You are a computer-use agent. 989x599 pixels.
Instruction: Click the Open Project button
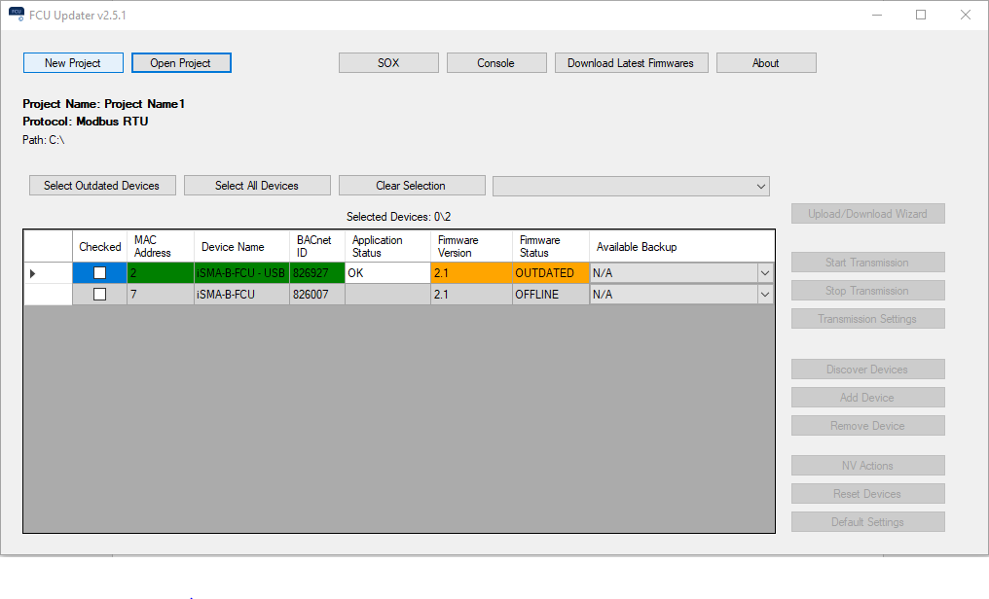[181, 63]
